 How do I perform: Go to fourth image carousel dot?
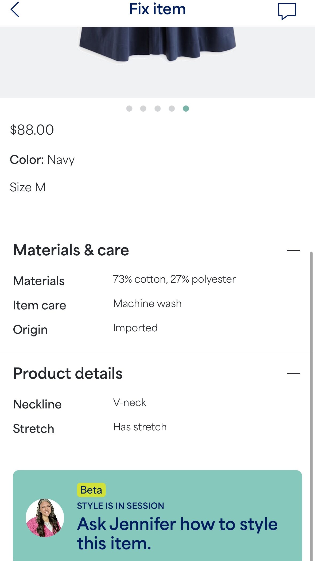[172, 108]
